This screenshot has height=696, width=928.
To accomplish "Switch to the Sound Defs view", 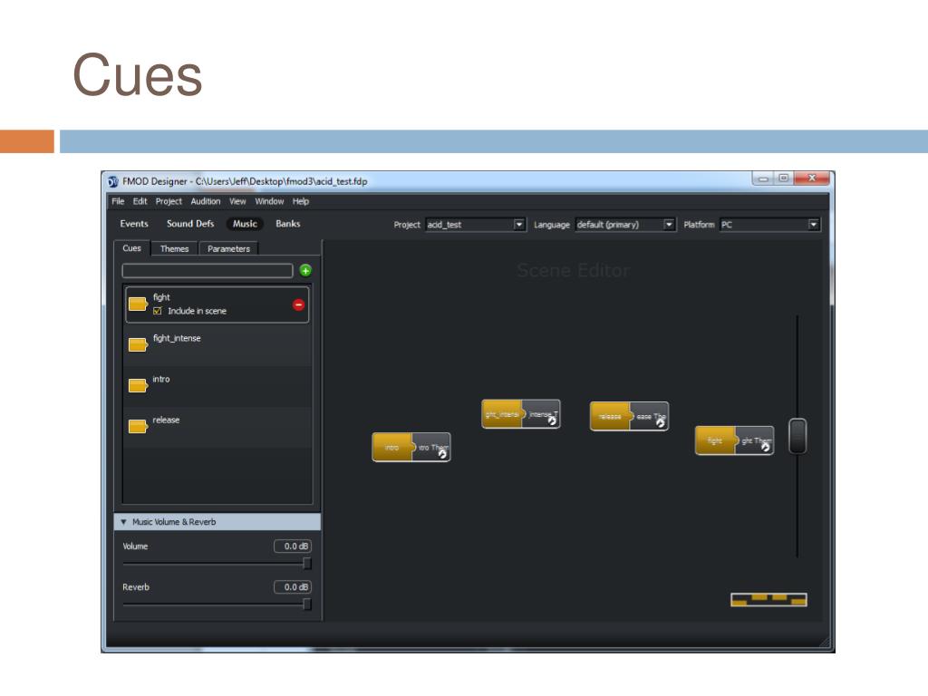I will coord(190,224).
